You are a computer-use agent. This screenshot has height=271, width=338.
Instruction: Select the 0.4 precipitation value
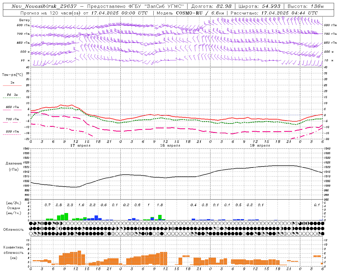pos(194,205)
